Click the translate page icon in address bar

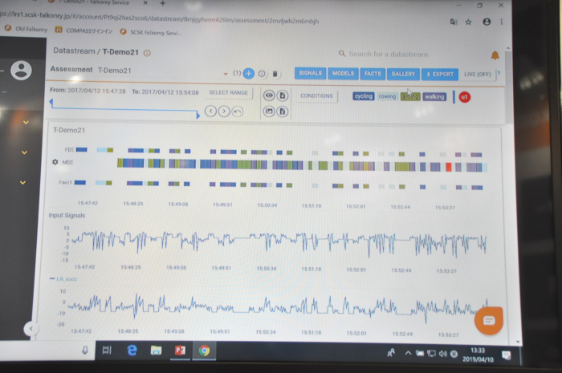(x=454, y=22)
